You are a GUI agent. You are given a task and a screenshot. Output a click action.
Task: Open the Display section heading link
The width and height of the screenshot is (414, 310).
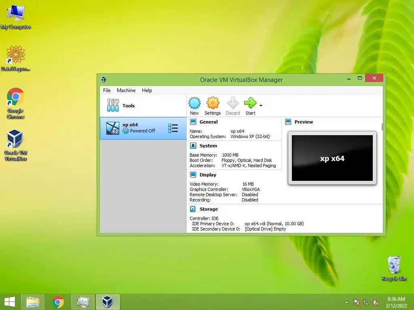point(208,175)
